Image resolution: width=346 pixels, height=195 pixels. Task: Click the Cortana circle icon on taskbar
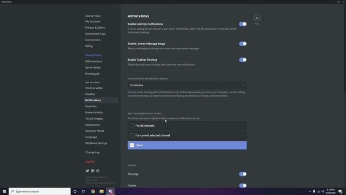(75, 191)
